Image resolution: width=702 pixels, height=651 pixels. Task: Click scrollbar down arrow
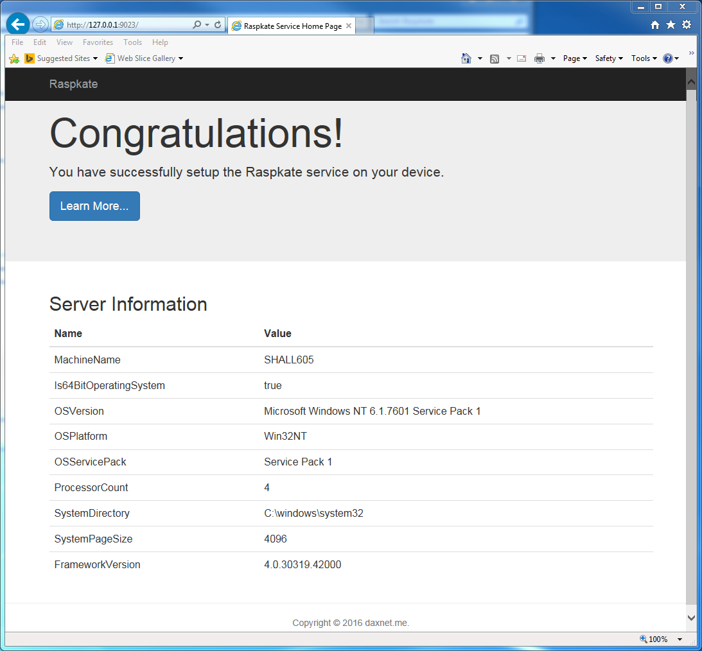691,618
